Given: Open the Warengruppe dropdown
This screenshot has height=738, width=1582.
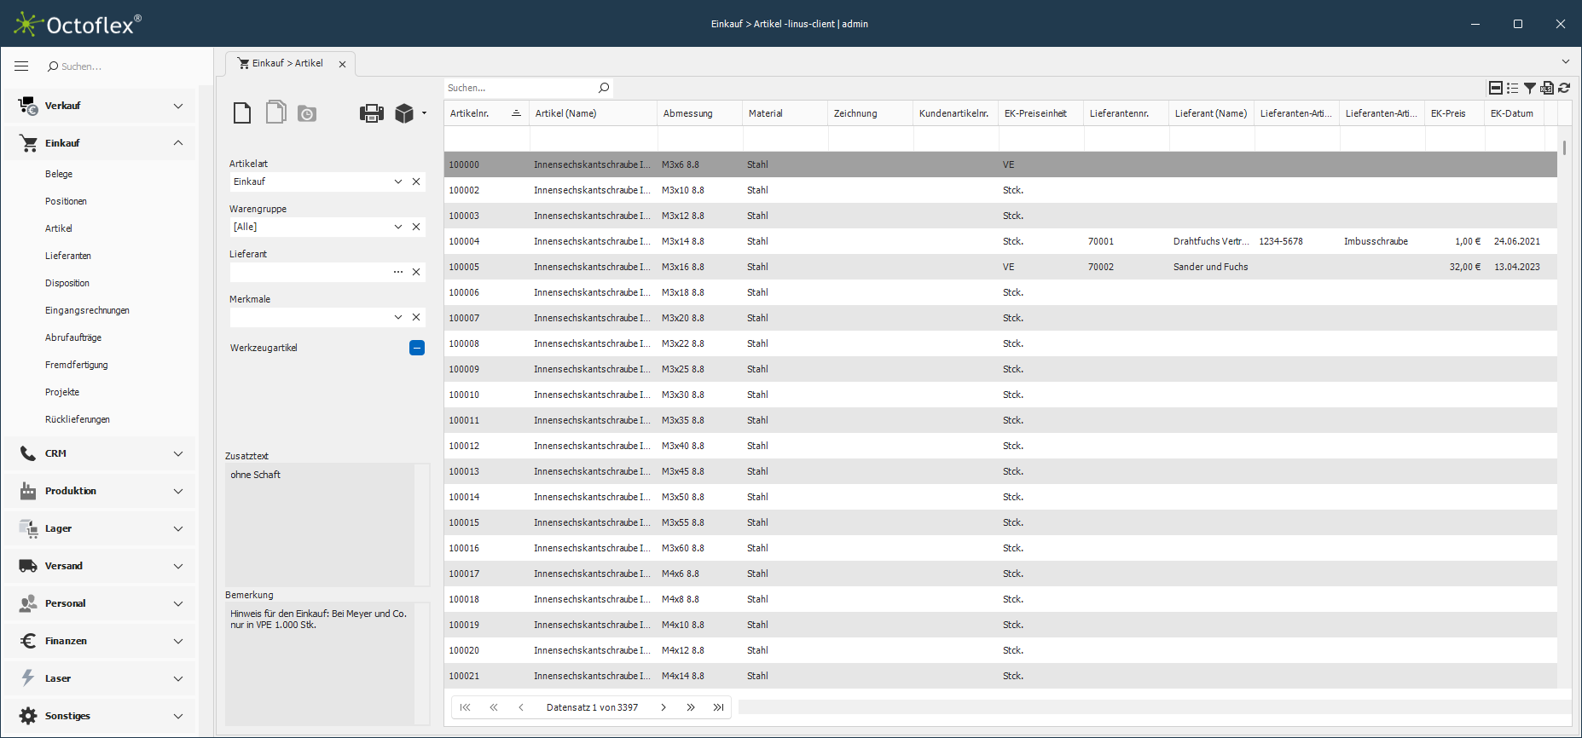Looking at the screenshot, I should click(397, 227).
